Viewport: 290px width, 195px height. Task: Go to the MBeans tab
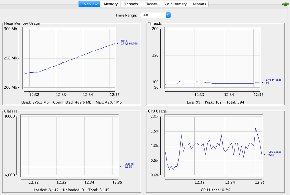199,4
